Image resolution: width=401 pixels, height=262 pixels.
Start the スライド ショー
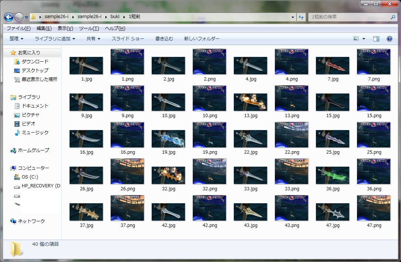coord(128,38)
